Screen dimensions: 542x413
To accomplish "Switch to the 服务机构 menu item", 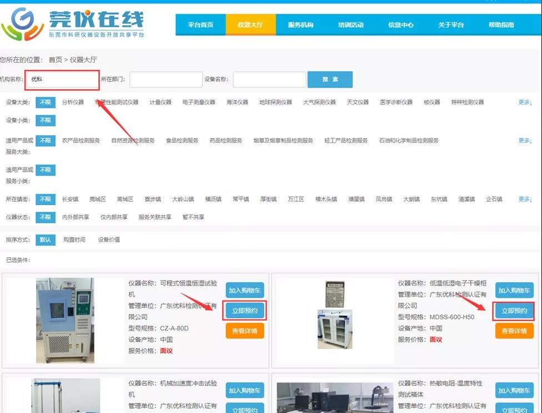I will click(302, 24).
